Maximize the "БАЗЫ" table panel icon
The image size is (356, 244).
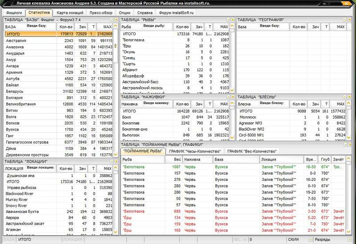point(116,20)
